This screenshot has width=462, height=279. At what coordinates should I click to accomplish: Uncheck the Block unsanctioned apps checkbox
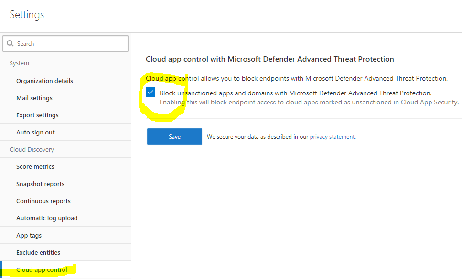pos(151,93)
